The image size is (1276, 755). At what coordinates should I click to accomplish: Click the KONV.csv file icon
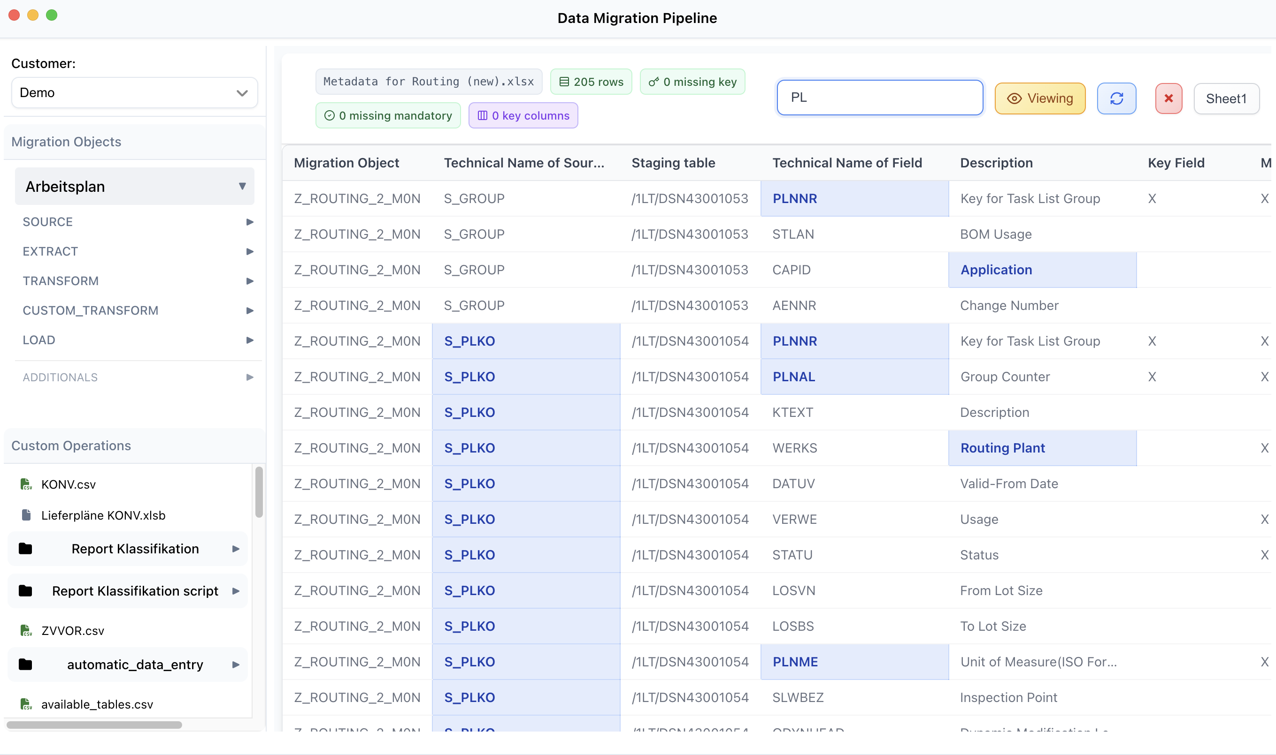click(26, 484)
